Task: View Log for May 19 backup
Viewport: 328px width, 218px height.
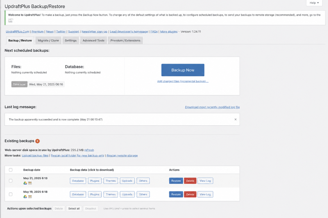Action: coord(205,194)
